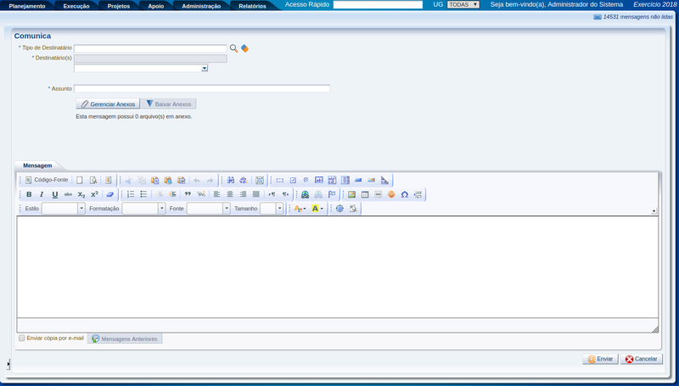Click the eraser remove-format icon
Viewport: 679px width, 386px height.
pyautogui.click(x=109, y=194)
